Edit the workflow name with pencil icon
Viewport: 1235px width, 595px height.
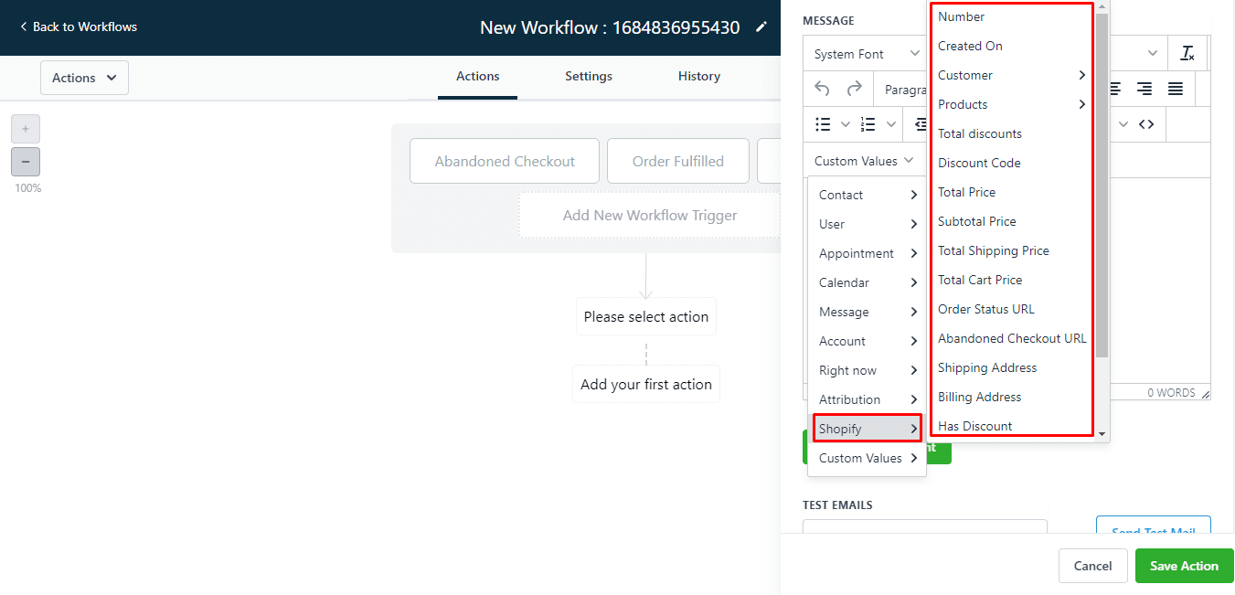(x=761, y=27)
